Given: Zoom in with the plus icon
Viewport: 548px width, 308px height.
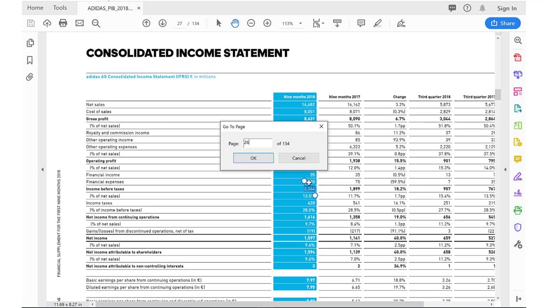Looking at the screenshot, I should click(268, 23).
